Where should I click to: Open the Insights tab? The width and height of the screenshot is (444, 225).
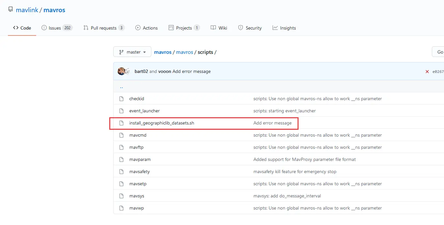click(284, 28)
